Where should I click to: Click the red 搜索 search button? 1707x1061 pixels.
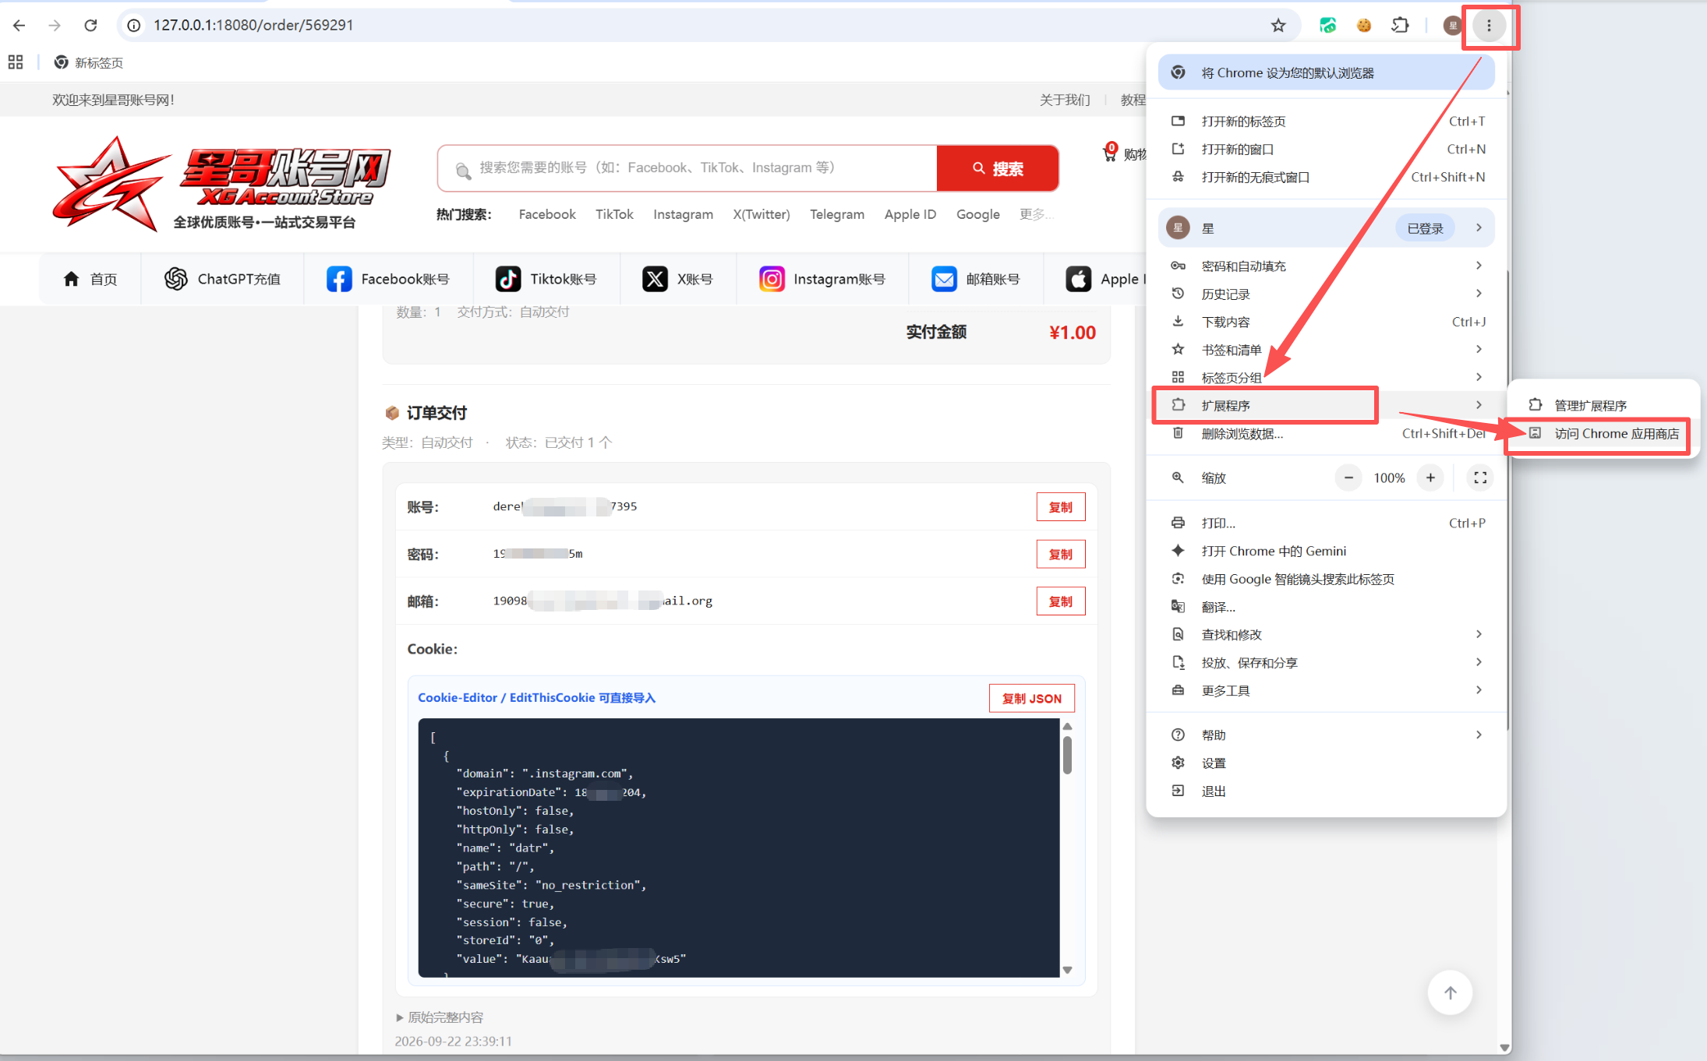997,168
